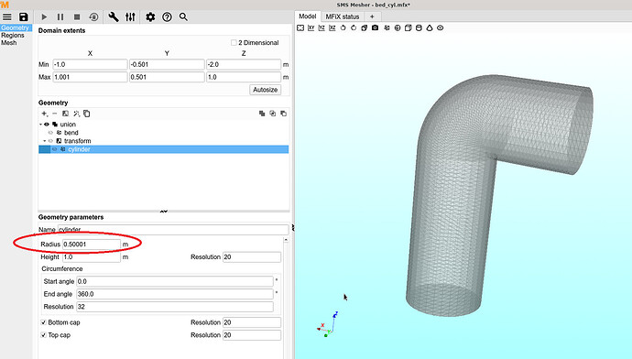
Task: Copy the selected geometry
Action: pyautogui.click(x=87, y=114)
